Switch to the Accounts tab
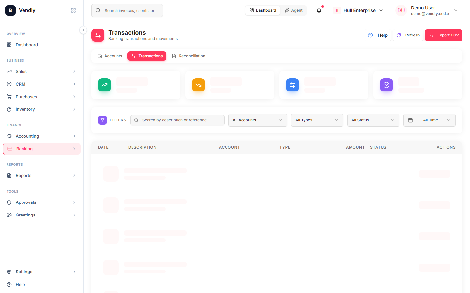Image resolution: width=470 pixels, height=293 pixels. click(110, 56)
